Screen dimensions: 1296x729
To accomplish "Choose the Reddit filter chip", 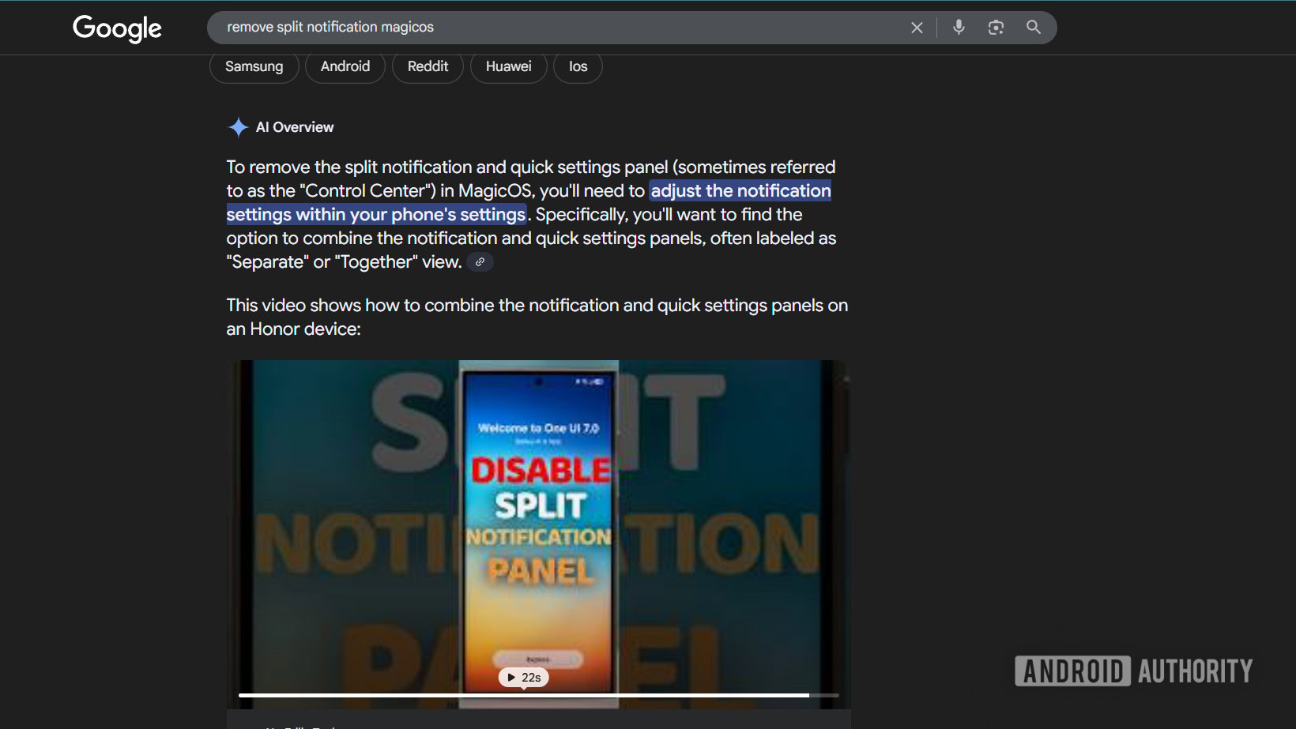I will click(428, 67).
